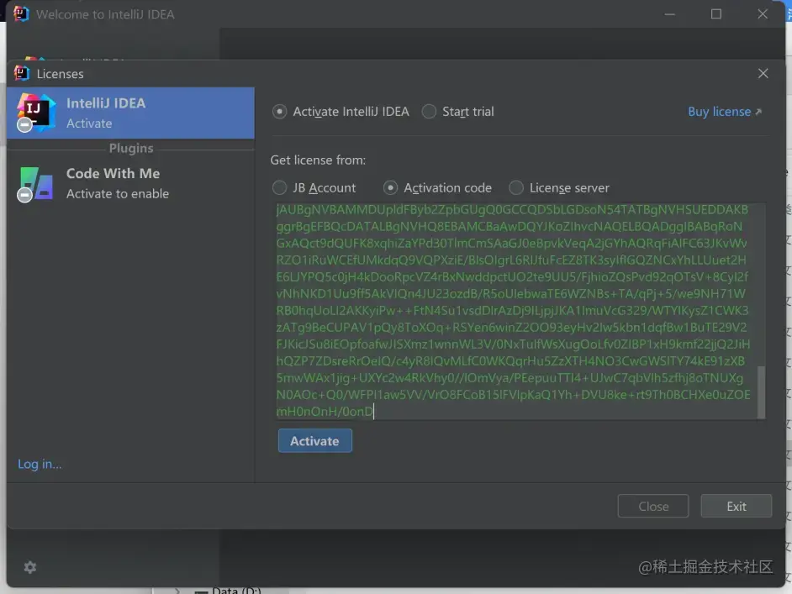Select Code With Me plugin entry
The width and height of the screenshot is (792, 594).
pyautogui.click(x=130, y=183)
